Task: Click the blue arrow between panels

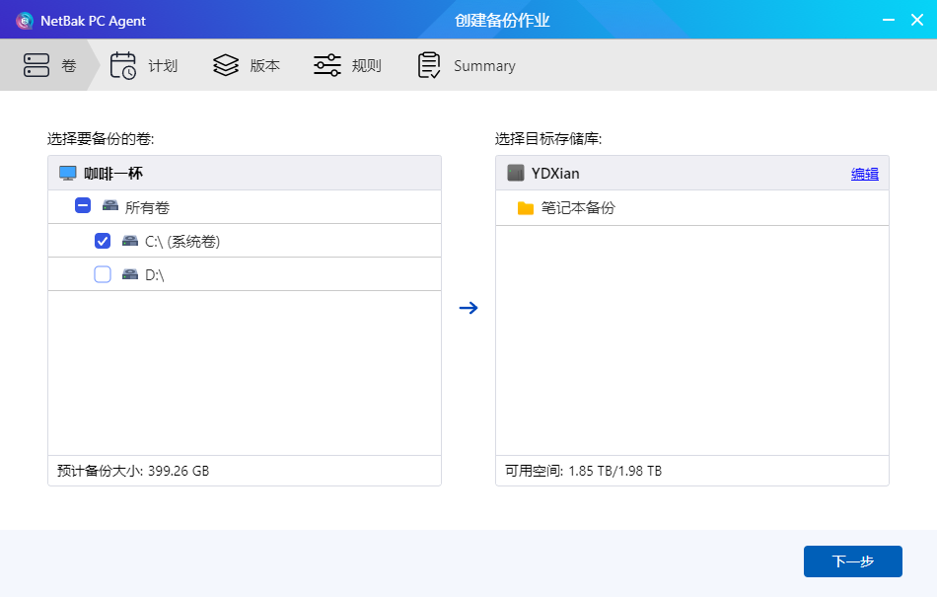Action: tap(468, 308)
